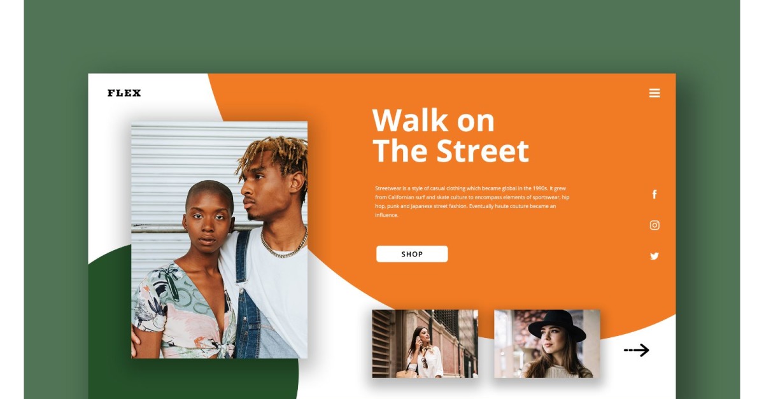Image resolution: width=764 pixels, height=399 pixels.
Task: Select the thumbnail of woman on phone
Action: (425, 344)
